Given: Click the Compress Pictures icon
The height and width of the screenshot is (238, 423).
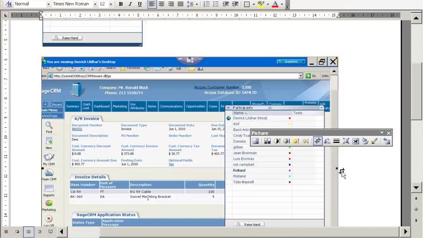Looking at the screenshot, I should [x=346, y=141].
